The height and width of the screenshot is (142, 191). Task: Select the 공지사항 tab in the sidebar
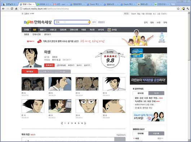(x=141, y=93)
